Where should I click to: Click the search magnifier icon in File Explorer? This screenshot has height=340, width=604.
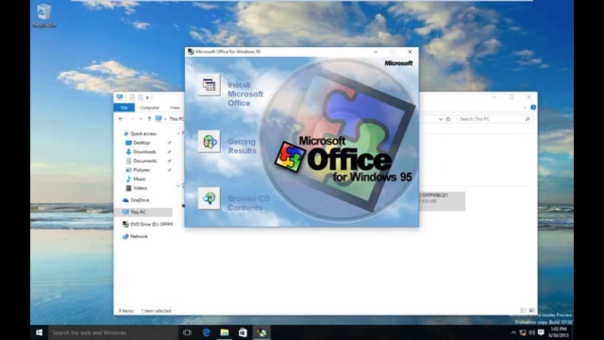(528, 119)
